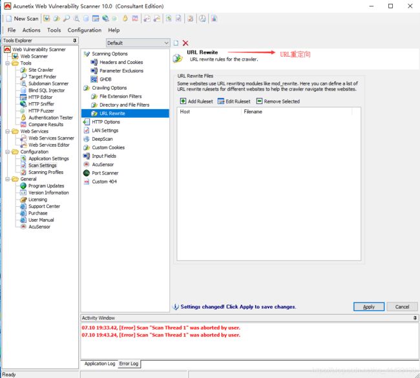The width and height of the screenshot is (420, 378).
Task: Select File Extension Filters setting
Action: (121, 96)
